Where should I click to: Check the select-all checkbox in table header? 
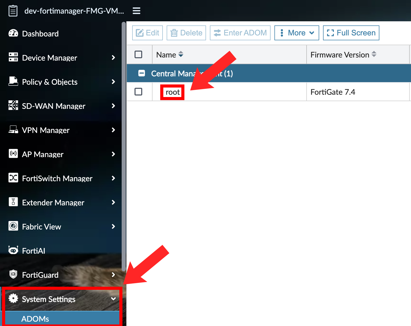click(138, 54)
